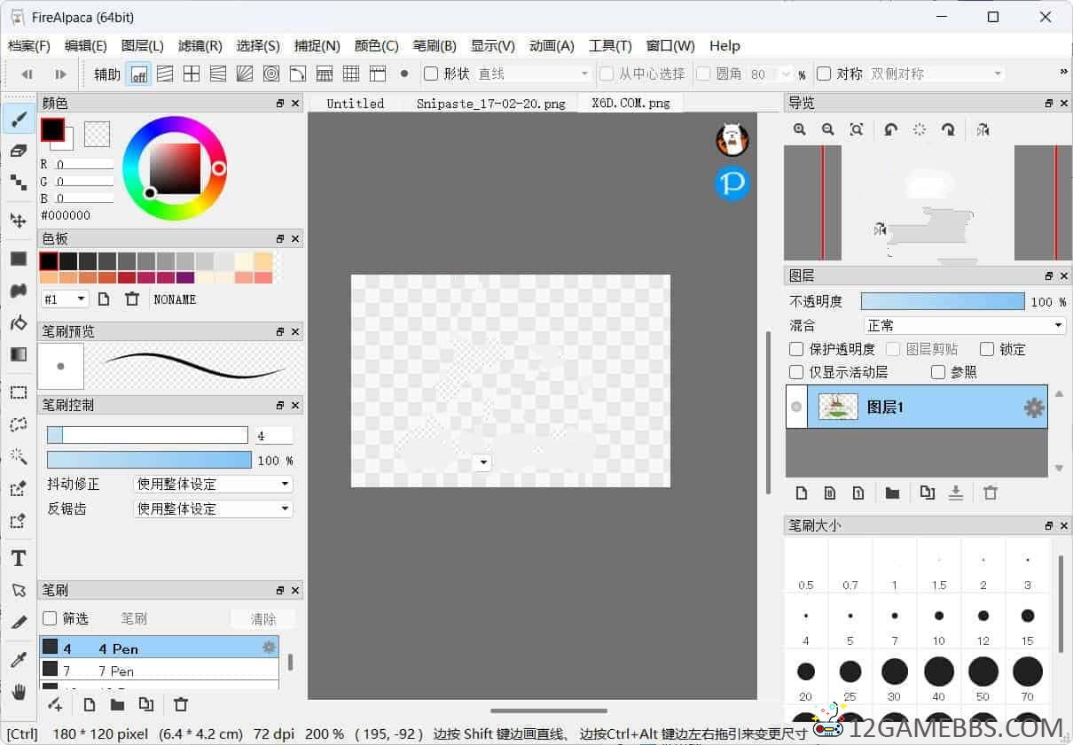Toggle visibility of 图层1 layer

[x=796, y=407]
